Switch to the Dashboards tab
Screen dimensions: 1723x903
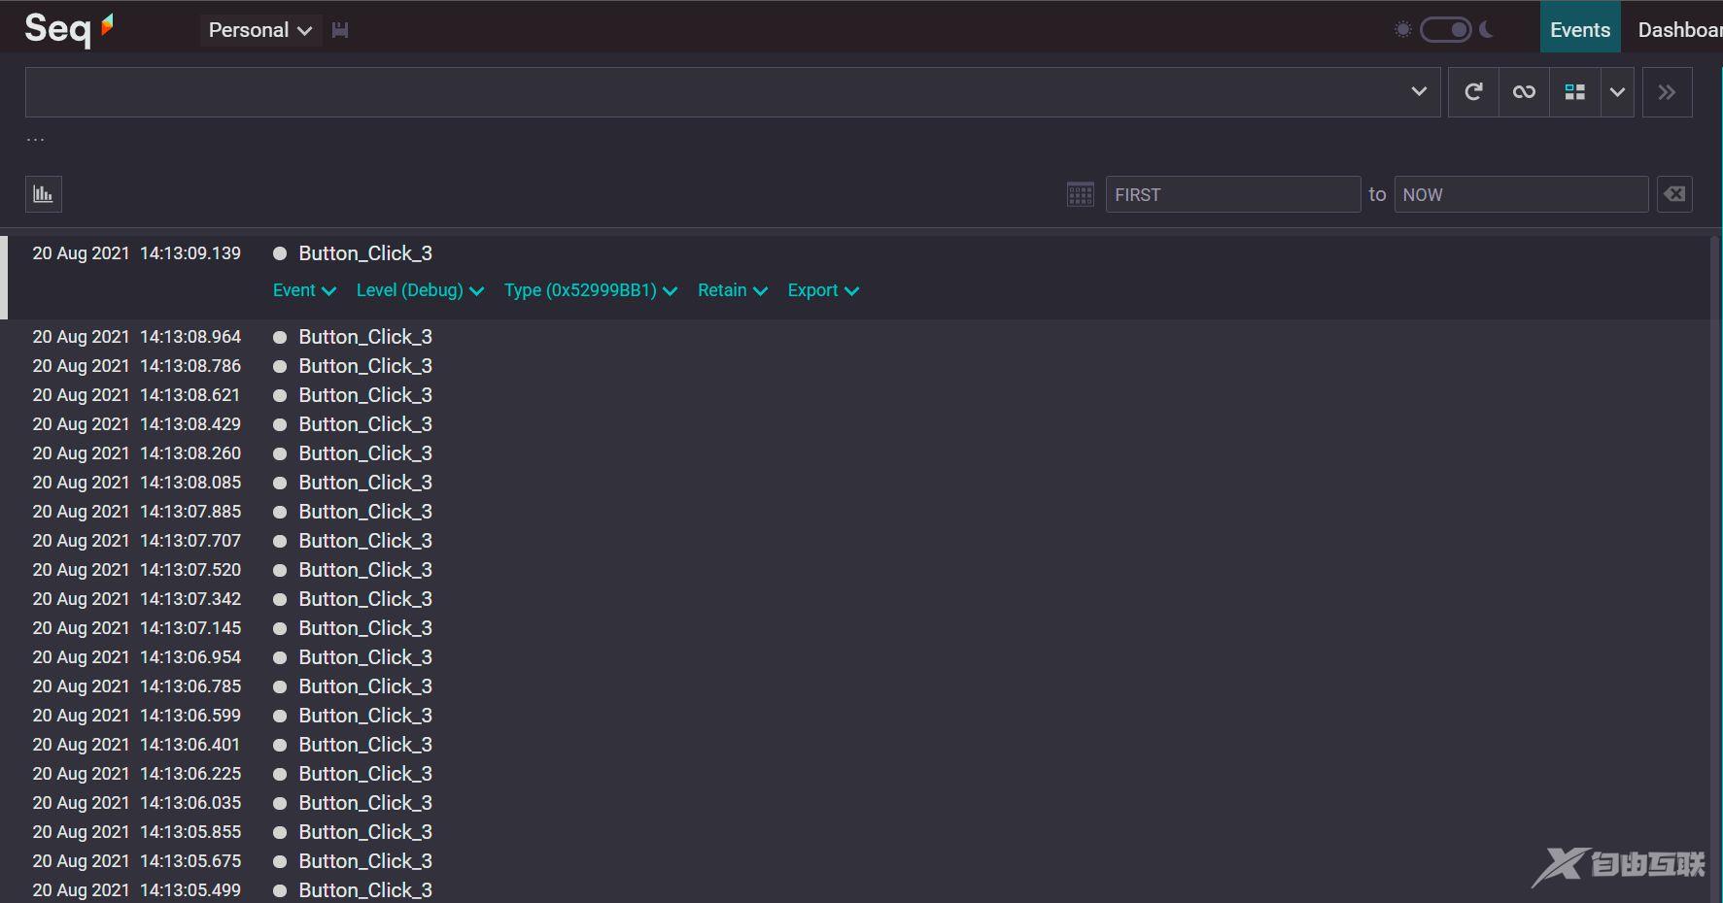[x=1678, y=30]
